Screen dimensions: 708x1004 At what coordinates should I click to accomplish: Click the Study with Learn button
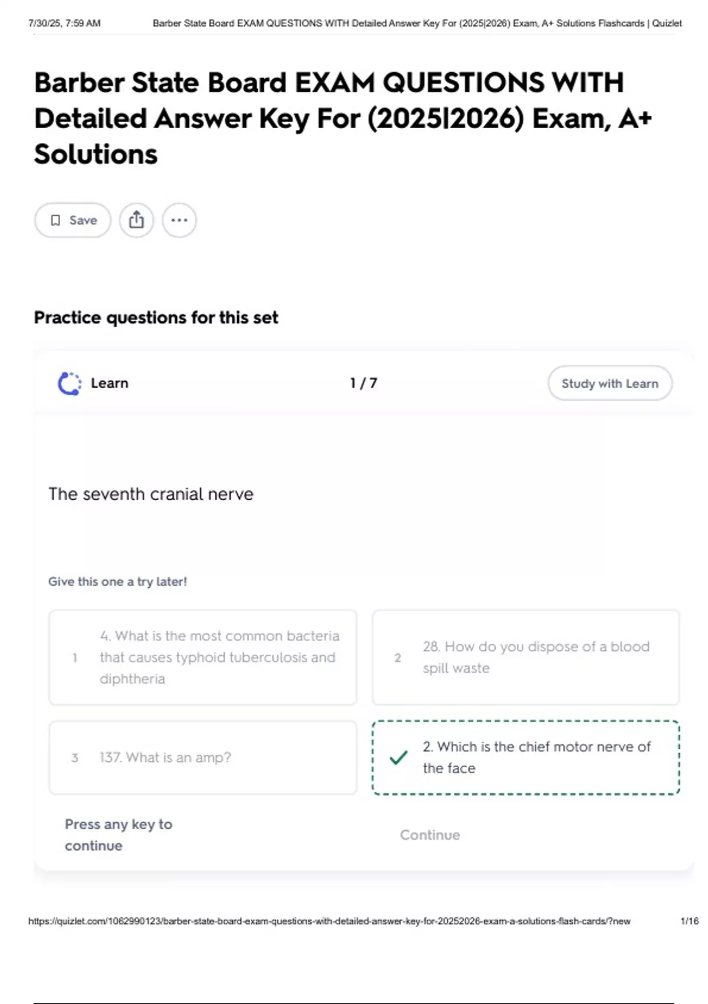[610, 383]
